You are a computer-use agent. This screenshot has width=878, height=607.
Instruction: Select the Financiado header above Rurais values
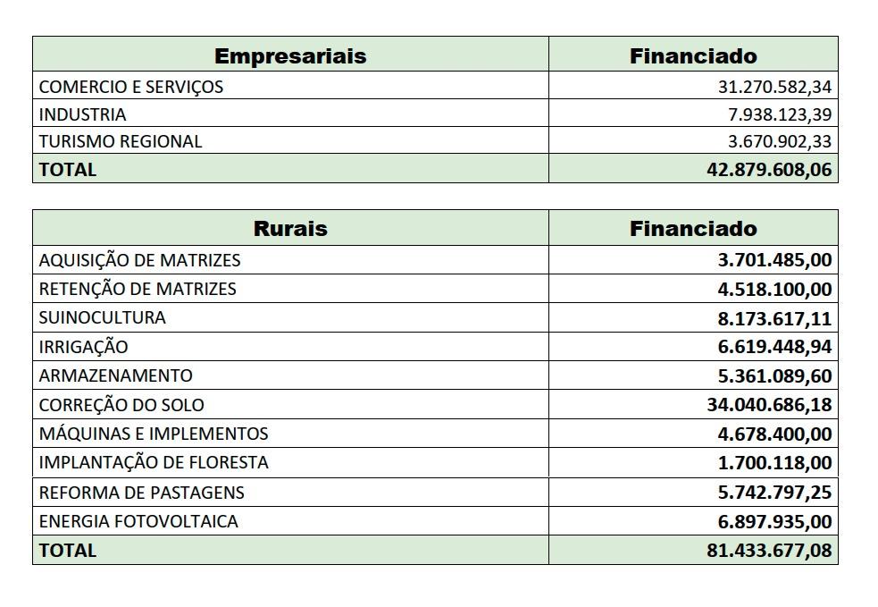(693, 228)
